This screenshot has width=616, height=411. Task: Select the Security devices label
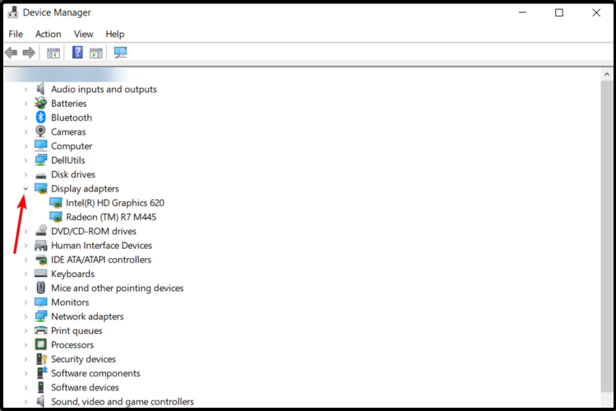[x=83, y=359]
